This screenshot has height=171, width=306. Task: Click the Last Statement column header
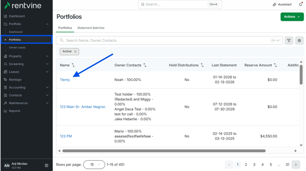click(x=224, y=65)
